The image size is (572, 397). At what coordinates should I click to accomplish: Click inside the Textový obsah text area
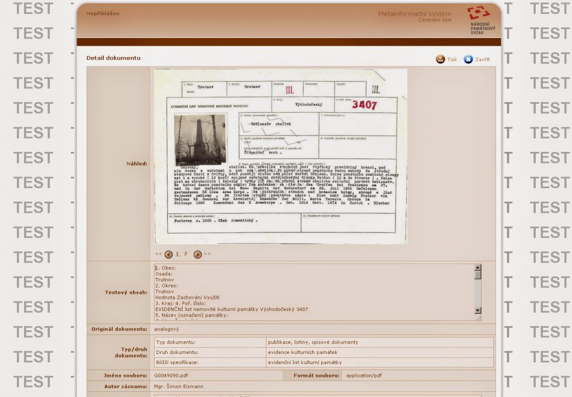[314, 293]
